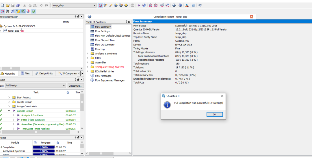
Task: Switch to the Design Units tab
Action: pyautogui.click(x=44, y=73)
